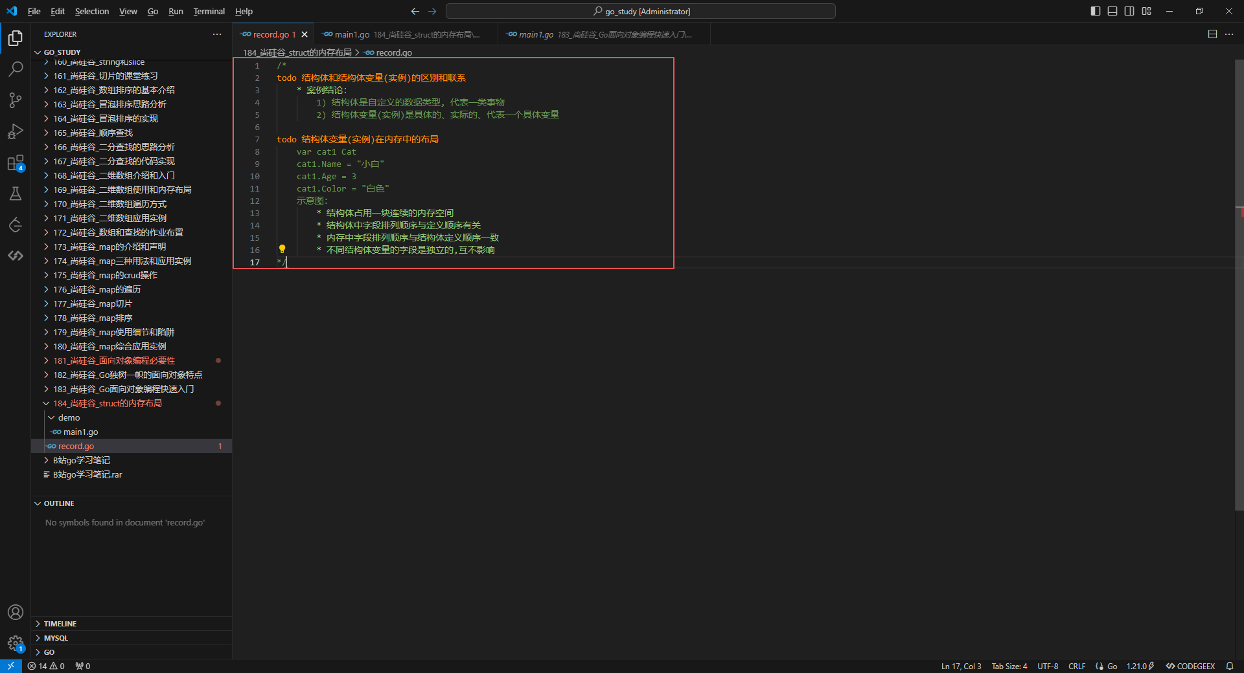Expand the 173_尚硅谷_map的介绍和声明 folder

(132, 247)
